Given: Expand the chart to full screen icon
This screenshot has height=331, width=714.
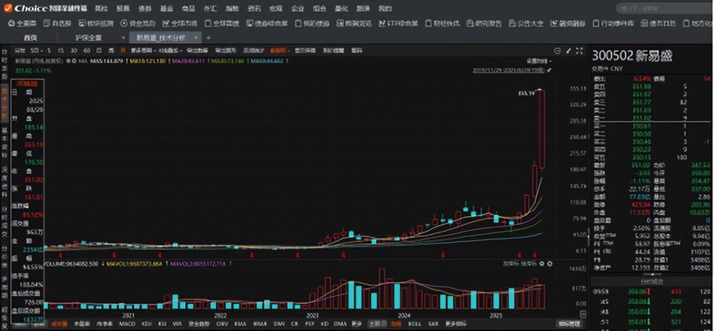Looking at the screenshot, I should coord(579,50).
